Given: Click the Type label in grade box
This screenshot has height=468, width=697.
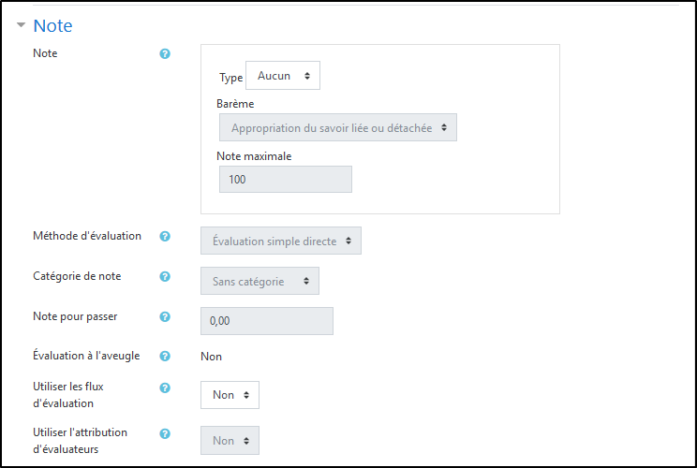Looking at the screenshot, I should click(230, 78).
